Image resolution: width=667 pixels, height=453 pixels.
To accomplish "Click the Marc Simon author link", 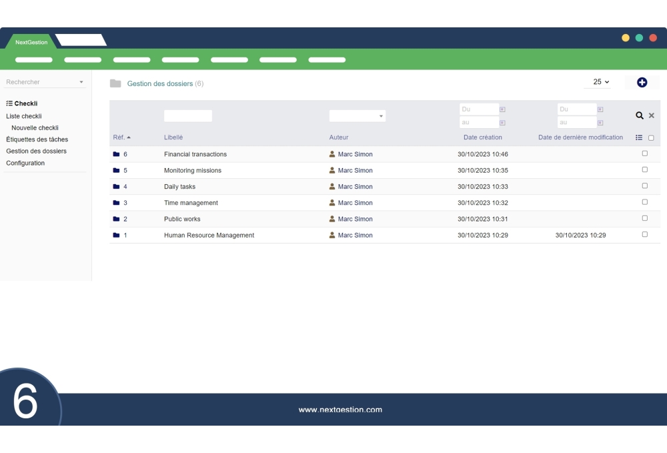I will click(x=354, y=153).
